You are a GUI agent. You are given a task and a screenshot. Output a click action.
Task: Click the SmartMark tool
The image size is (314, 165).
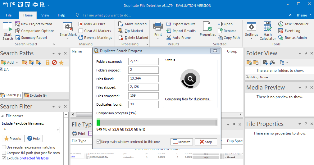tap(68, 30)
